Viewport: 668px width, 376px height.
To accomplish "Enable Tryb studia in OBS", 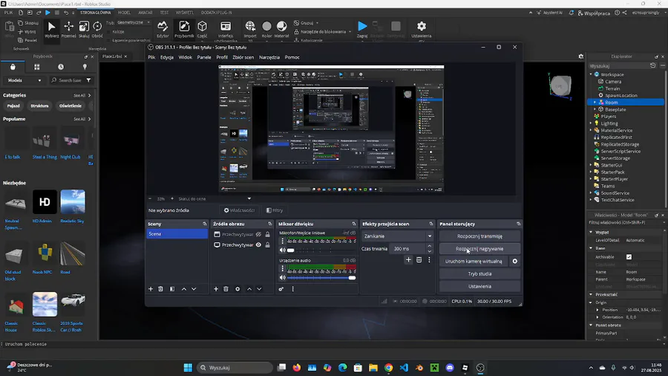I will pyautogui.click(x=479, y=273).
